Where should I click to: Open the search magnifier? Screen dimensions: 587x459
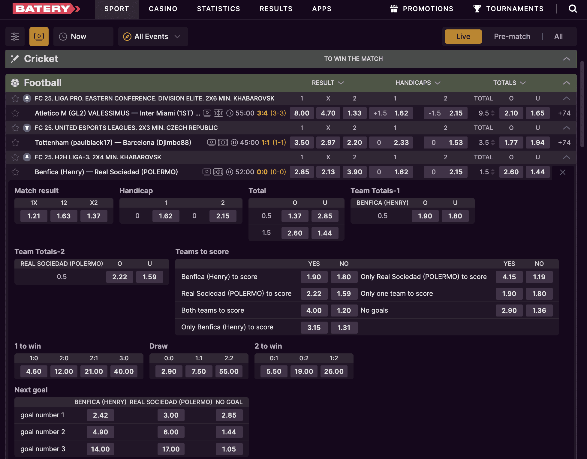(x=573, y=9)
